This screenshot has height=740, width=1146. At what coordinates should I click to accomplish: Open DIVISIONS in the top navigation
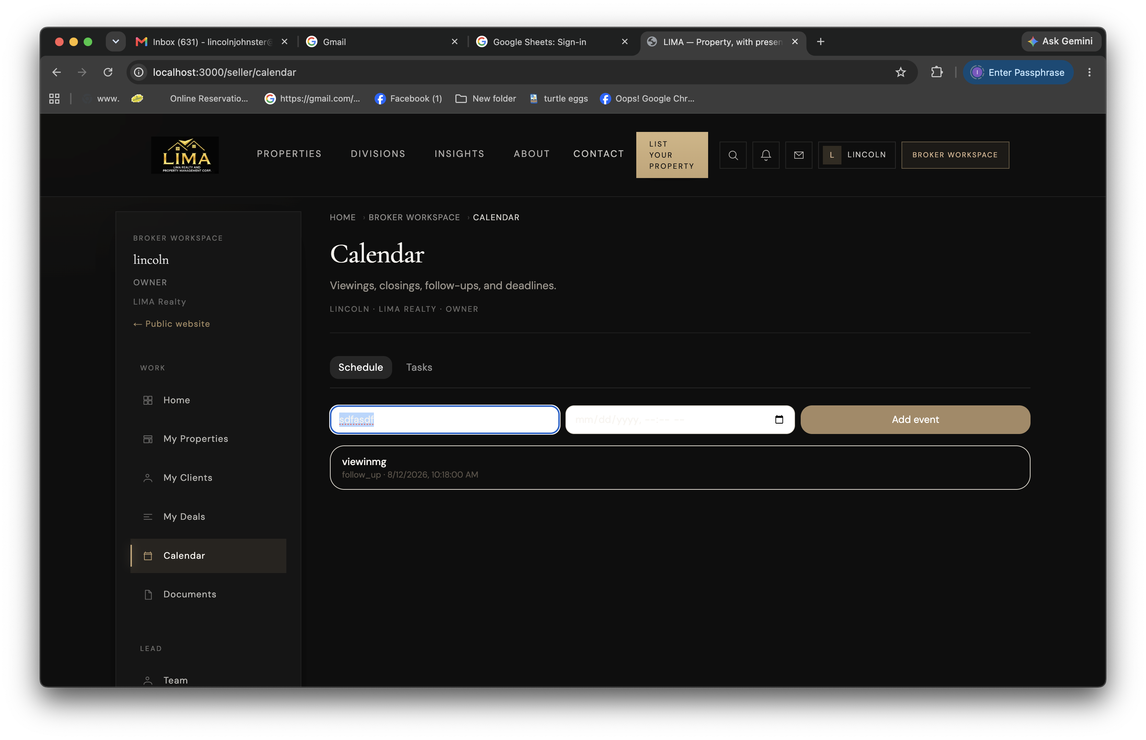(378, 154)
